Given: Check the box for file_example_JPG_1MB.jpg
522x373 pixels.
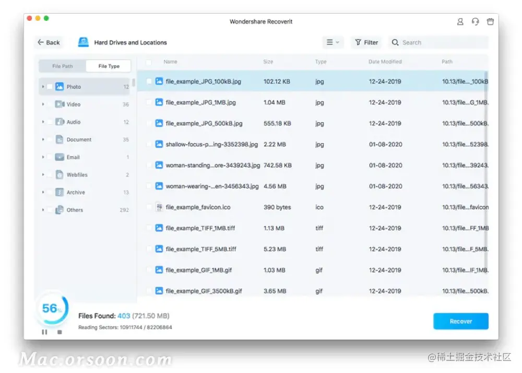Looking at the screenshot, I should 149,102.
